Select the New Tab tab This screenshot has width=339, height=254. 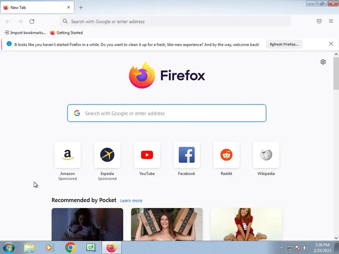click(x=37, y=7)
